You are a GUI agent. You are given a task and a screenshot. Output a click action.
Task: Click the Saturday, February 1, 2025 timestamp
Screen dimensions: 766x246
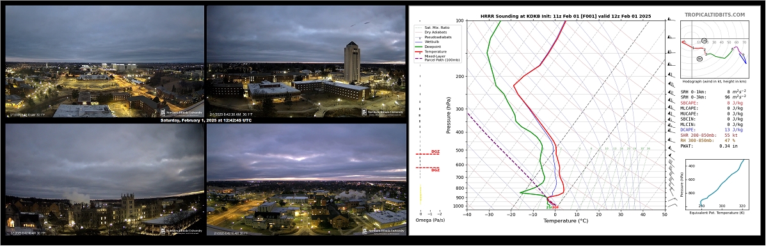205,120
